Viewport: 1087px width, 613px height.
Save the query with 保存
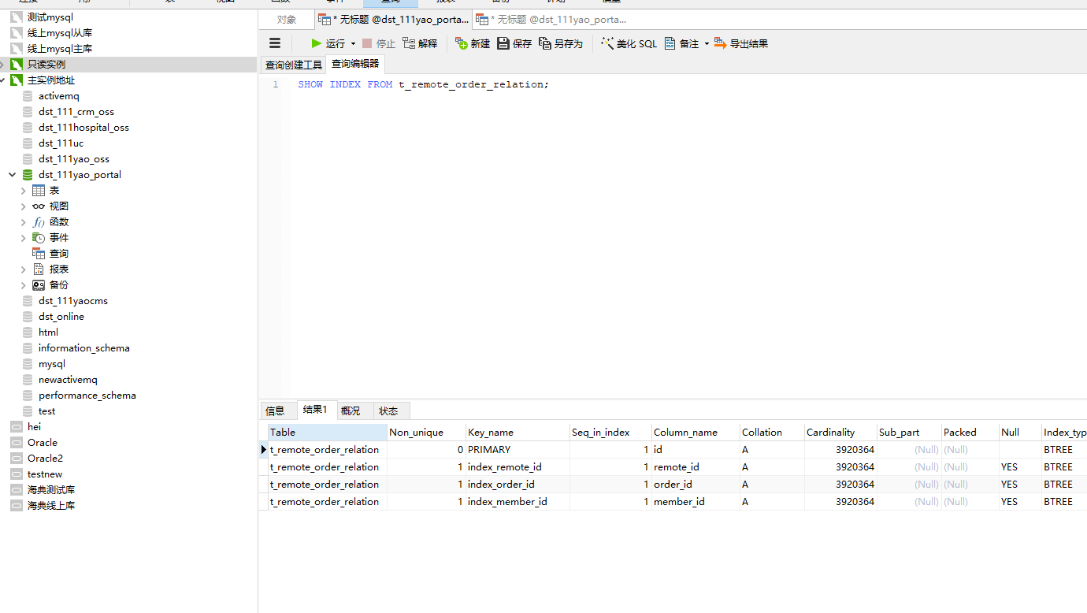(x=514, y=43)
